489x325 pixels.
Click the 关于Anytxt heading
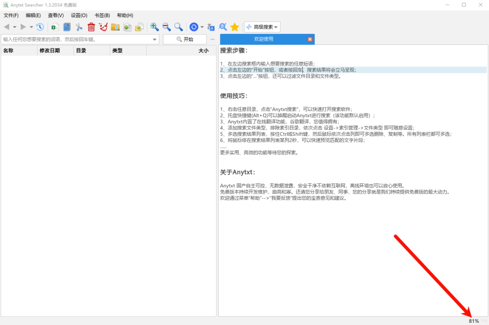pyautogui.click(x=238, y=172)
